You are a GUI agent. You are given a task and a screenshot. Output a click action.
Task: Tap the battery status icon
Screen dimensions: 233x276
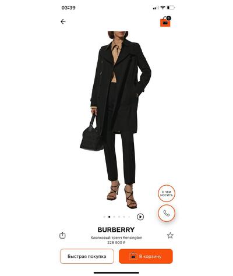point(171,8)
